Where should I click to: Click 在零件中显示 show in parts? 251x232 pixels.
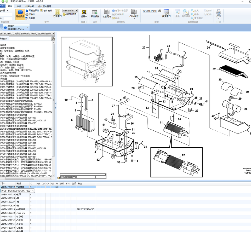[x=120, y=10]
